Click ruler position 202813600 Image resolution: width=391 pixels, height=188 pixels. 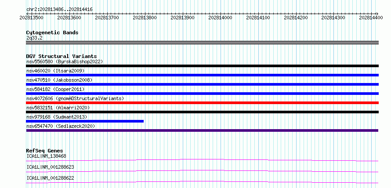(x=69, y=18)
